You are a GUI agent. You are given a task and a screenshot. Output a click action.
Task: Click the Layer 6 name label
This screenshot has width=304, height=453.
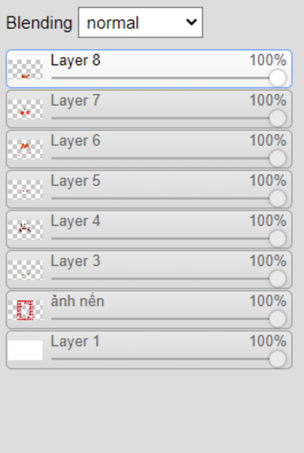pos(75,141)
